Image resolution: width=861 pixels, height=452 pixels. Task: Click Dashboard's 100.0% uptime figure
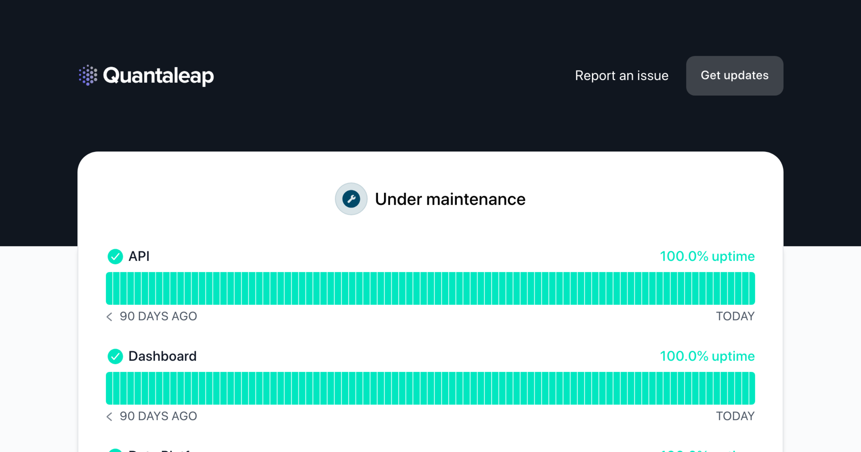point(707,356)
